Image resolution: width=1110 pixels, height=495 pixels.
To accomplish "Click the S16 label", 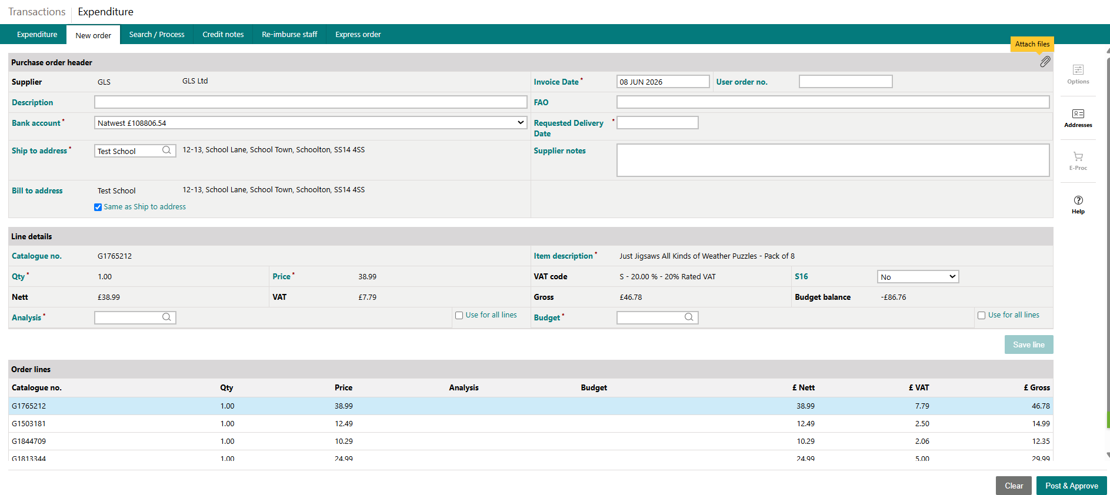I will coord(801,277).
